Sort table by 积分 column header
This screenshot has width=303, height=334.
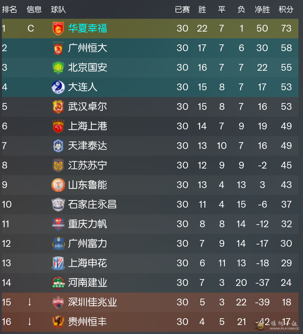pos(286,9)
